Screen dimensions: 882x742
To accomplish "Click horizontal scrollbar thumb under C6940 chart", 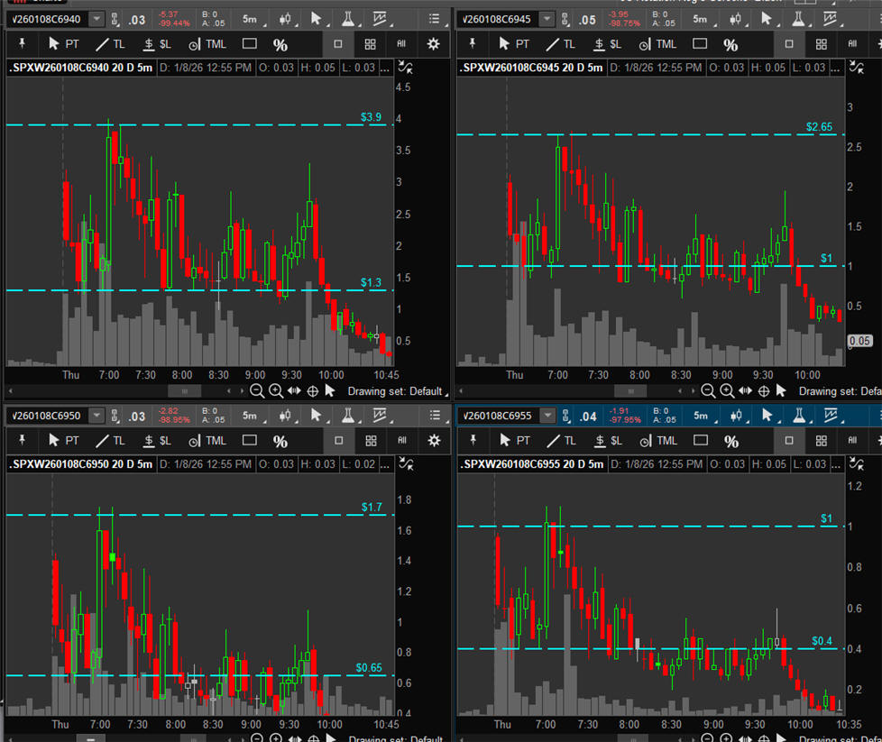I will pos(184,390).
